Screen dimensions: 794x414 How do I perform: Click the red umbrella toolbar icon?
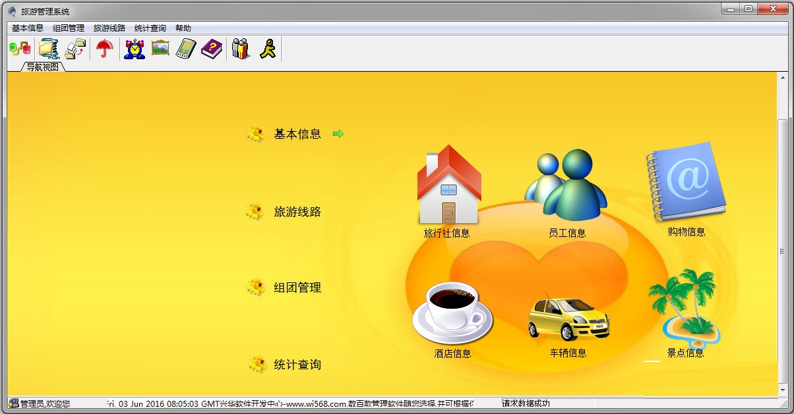(104, 48)
